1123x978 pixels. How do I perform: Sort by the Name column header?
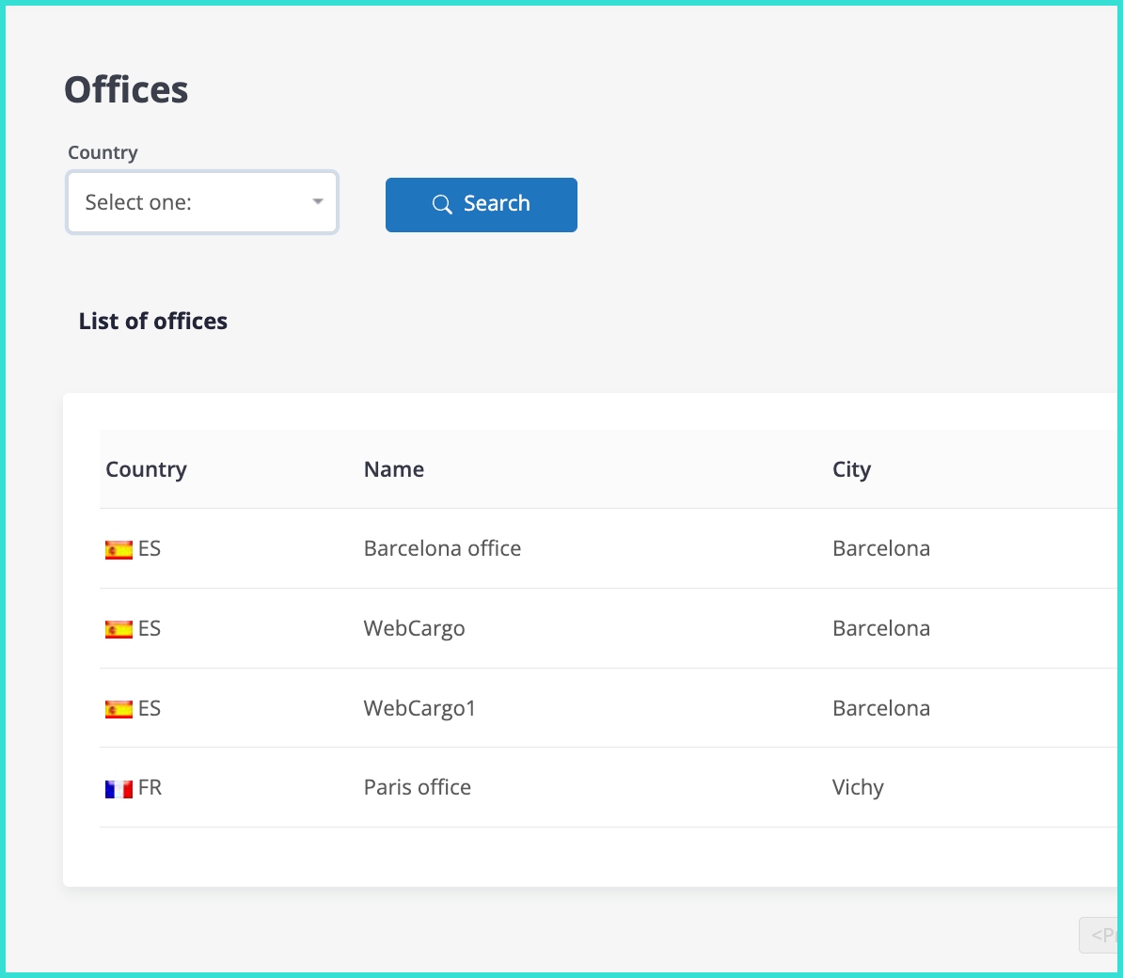click(x=393, y=469)
